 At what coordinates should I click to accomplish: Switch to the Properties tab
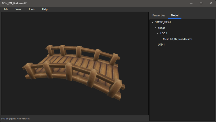click(x=159, y=15)
